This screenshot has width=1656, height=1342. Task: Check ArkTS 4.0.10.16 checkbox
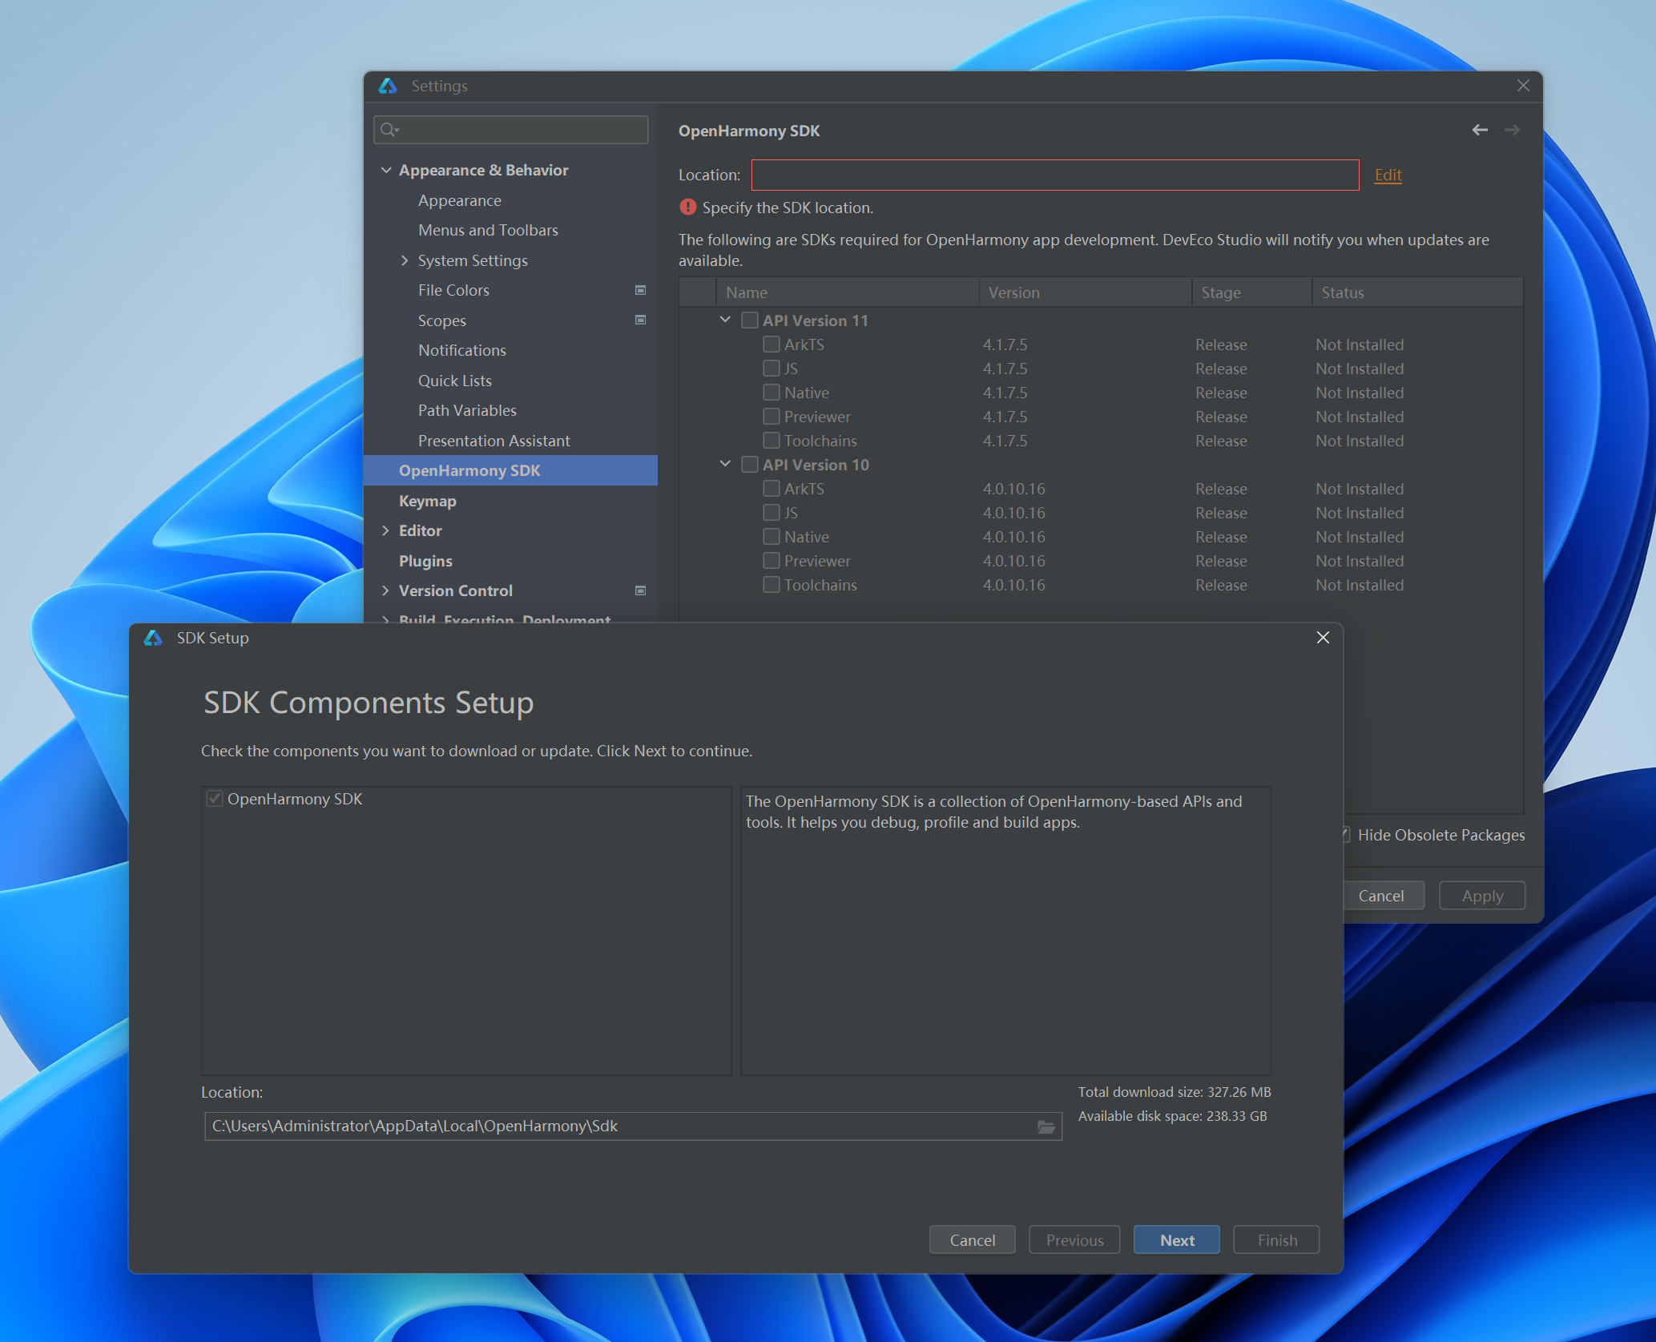click(772, 489)
